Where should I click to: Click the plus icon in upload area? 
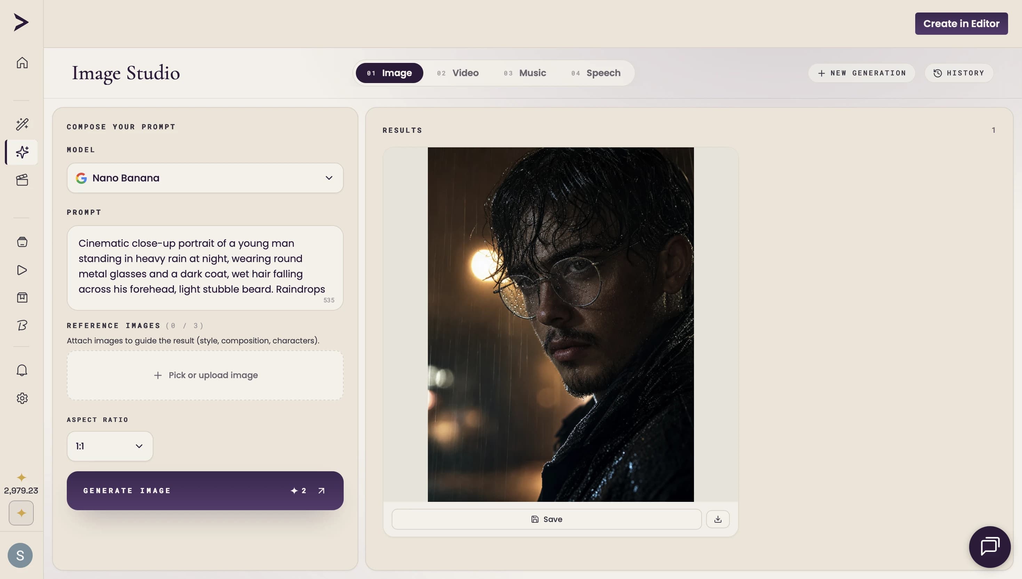point(158,375)
